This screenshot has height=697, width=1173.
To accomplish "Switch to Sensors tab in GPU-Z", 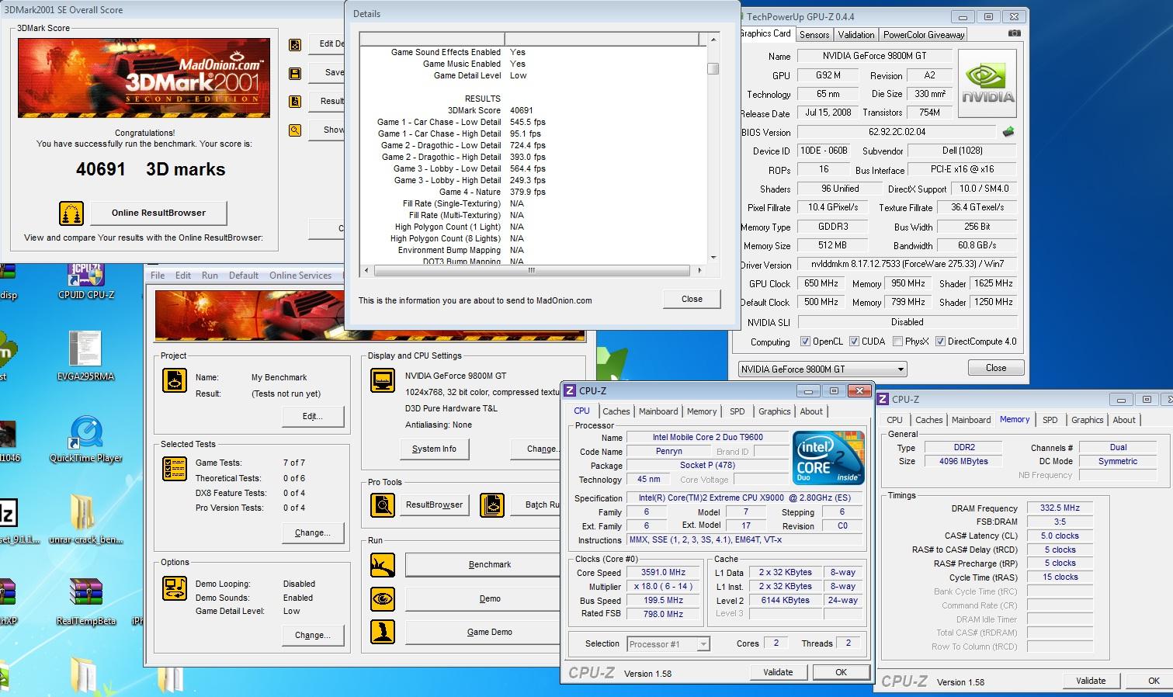I will point(814,35).
